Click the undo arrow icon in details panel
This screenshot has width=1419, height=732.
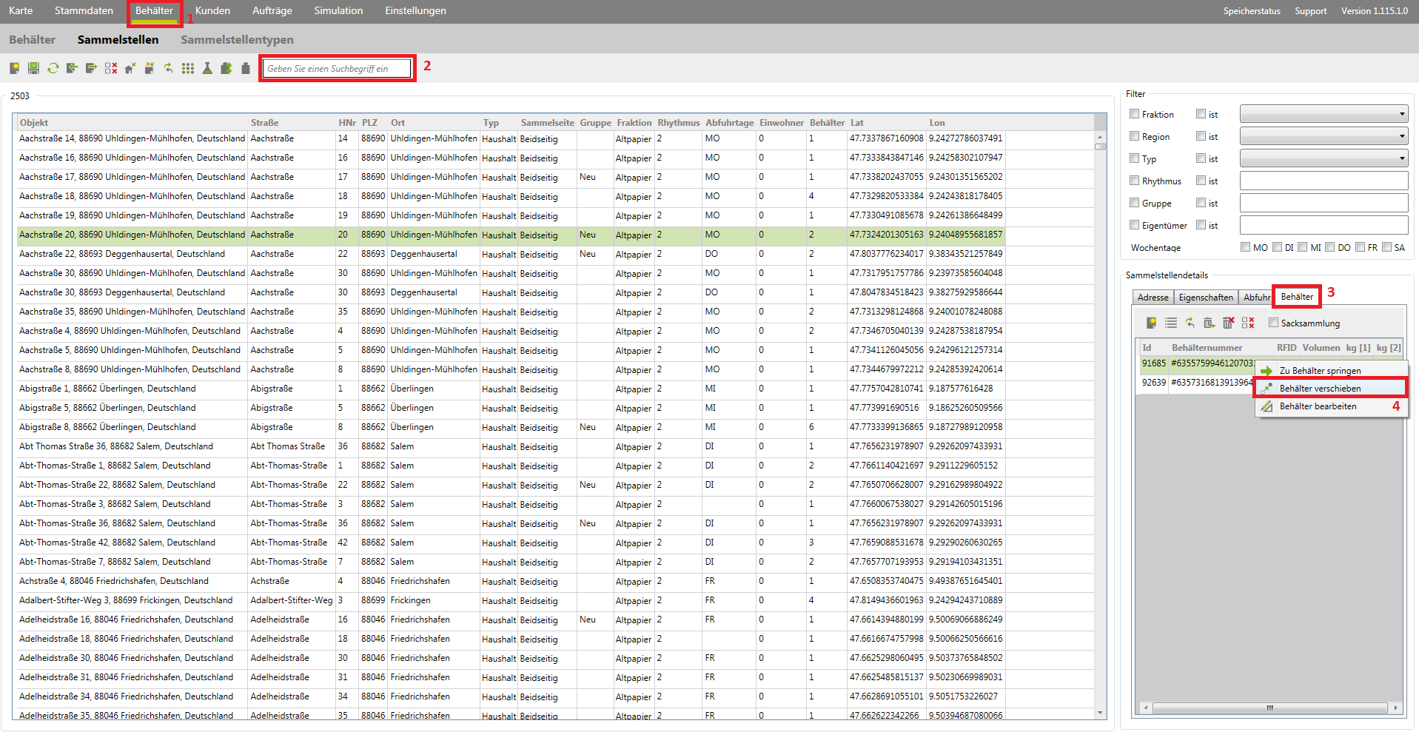click(x=1190, y=323)
